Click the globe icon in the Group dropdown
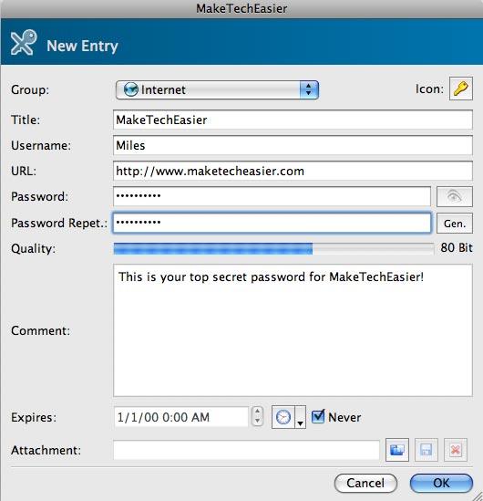 131,89
